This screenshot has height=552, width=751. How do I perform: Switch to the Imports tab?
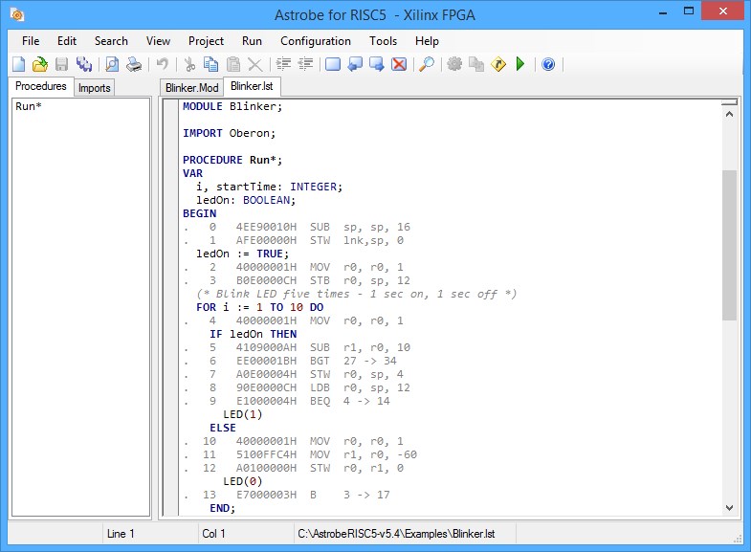coord(95,88)
